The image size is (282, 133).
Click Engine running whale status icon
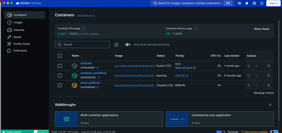4,132
